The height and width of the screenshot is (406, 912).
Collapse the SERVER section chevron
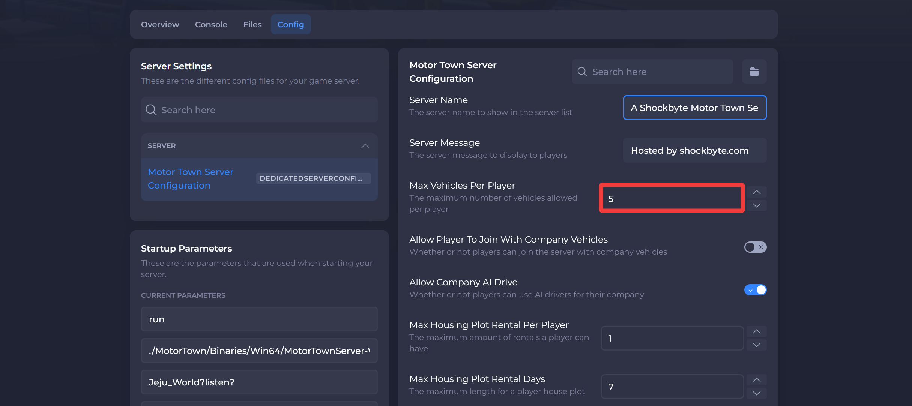(x=365, y=146)
